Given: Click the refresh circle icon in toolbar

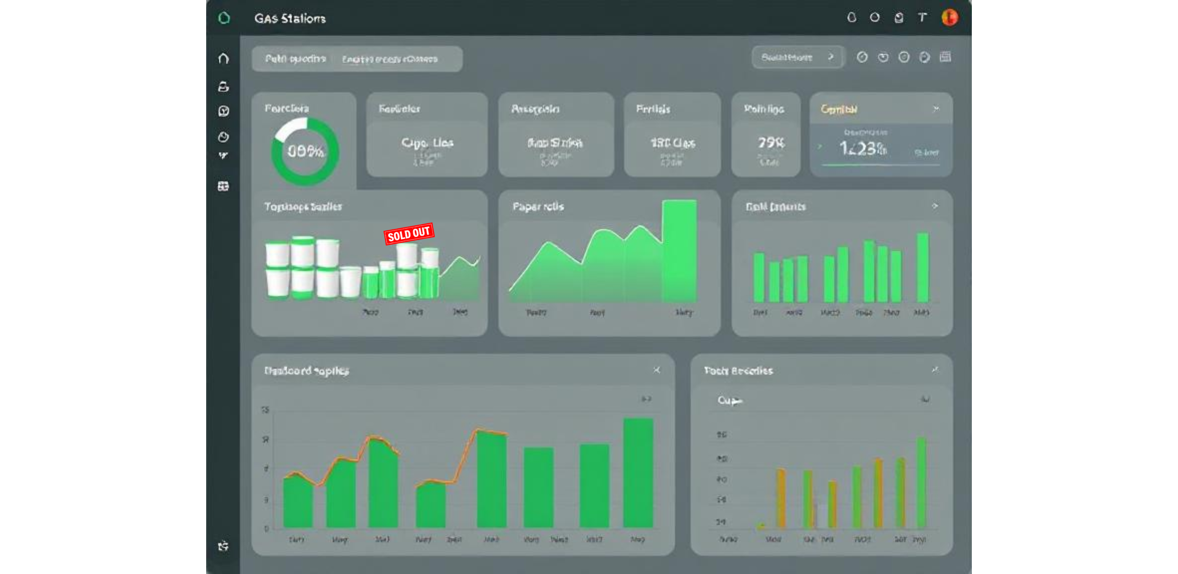Looking at the screenshot, I should pos(924,57).
